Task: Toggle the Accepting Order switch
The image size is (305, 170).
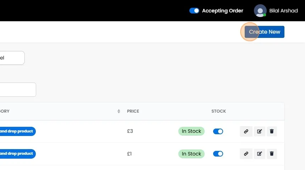Action: point(194,11)
